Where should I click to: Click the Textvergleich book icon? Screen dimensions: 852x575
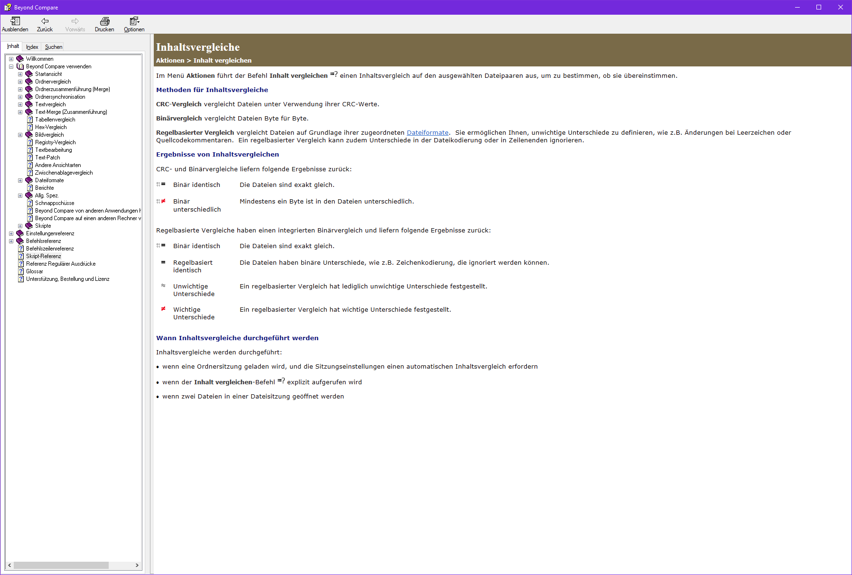point(29,104)
